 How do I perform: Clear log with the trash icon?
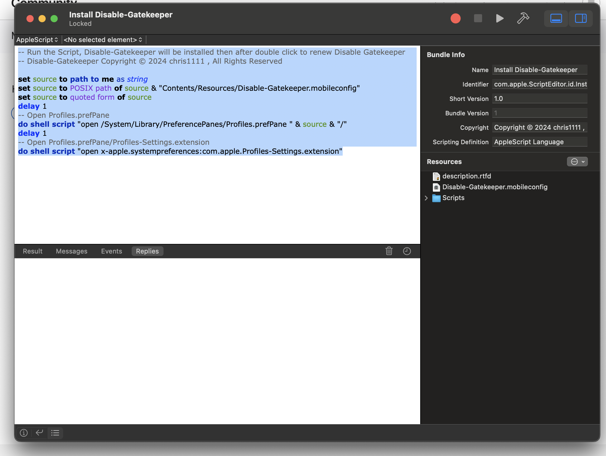coord(389,251)
